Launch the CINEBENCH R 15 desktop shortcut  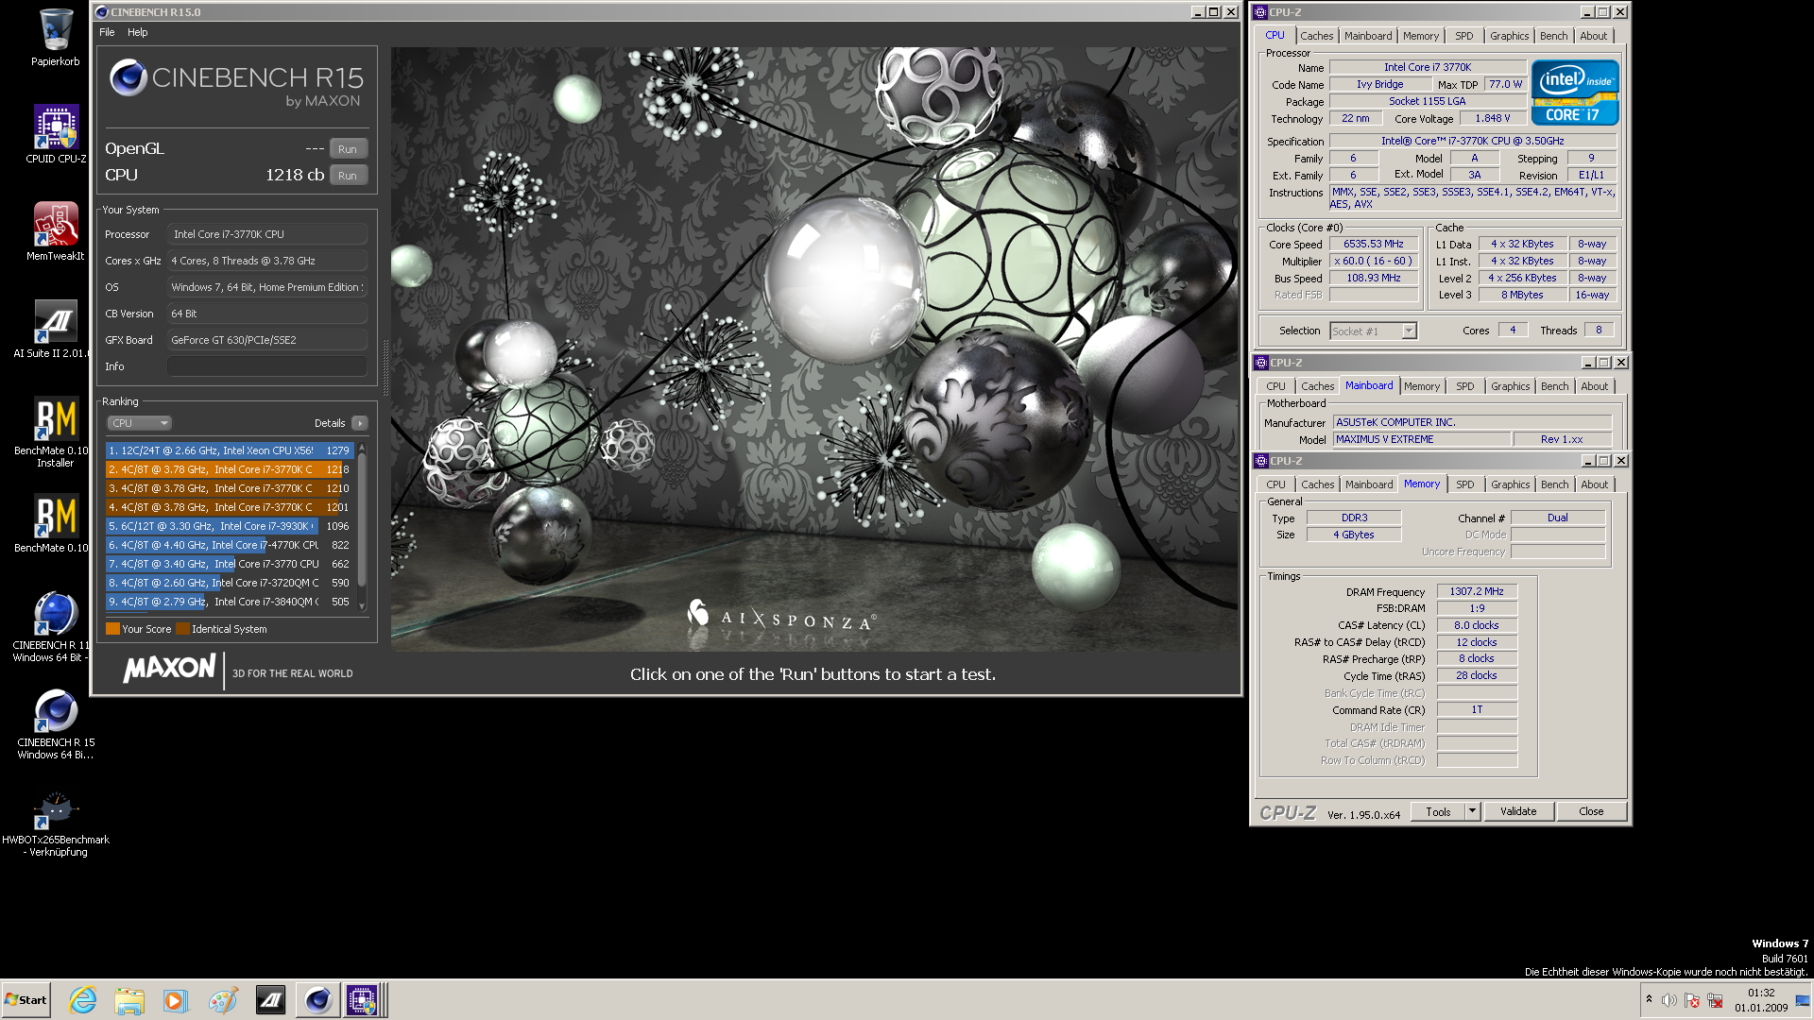(x=55, y=723)
